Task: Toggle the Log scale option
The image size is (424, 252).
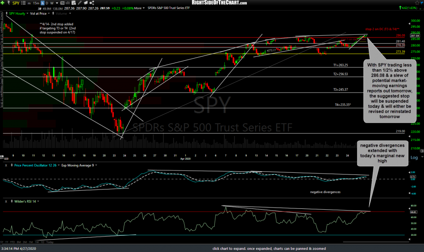Action: [x=414, y=157]
